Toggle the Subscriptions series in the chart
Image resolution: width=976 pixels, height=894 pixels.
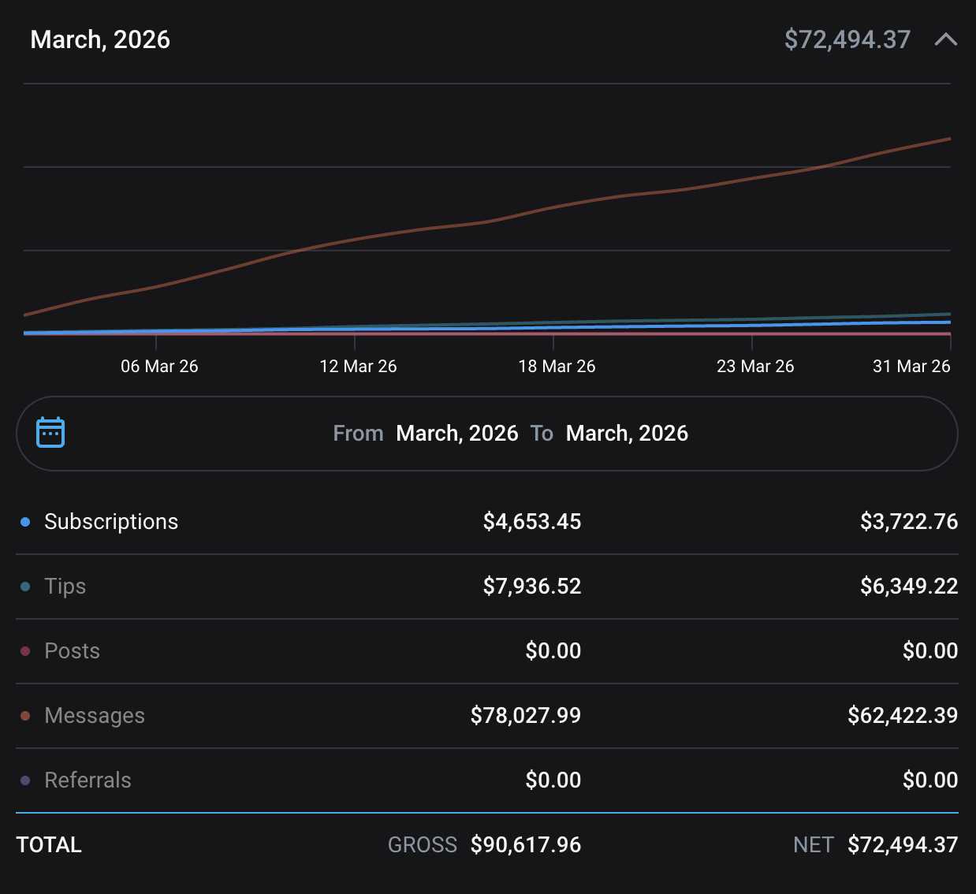pos(111,522)
